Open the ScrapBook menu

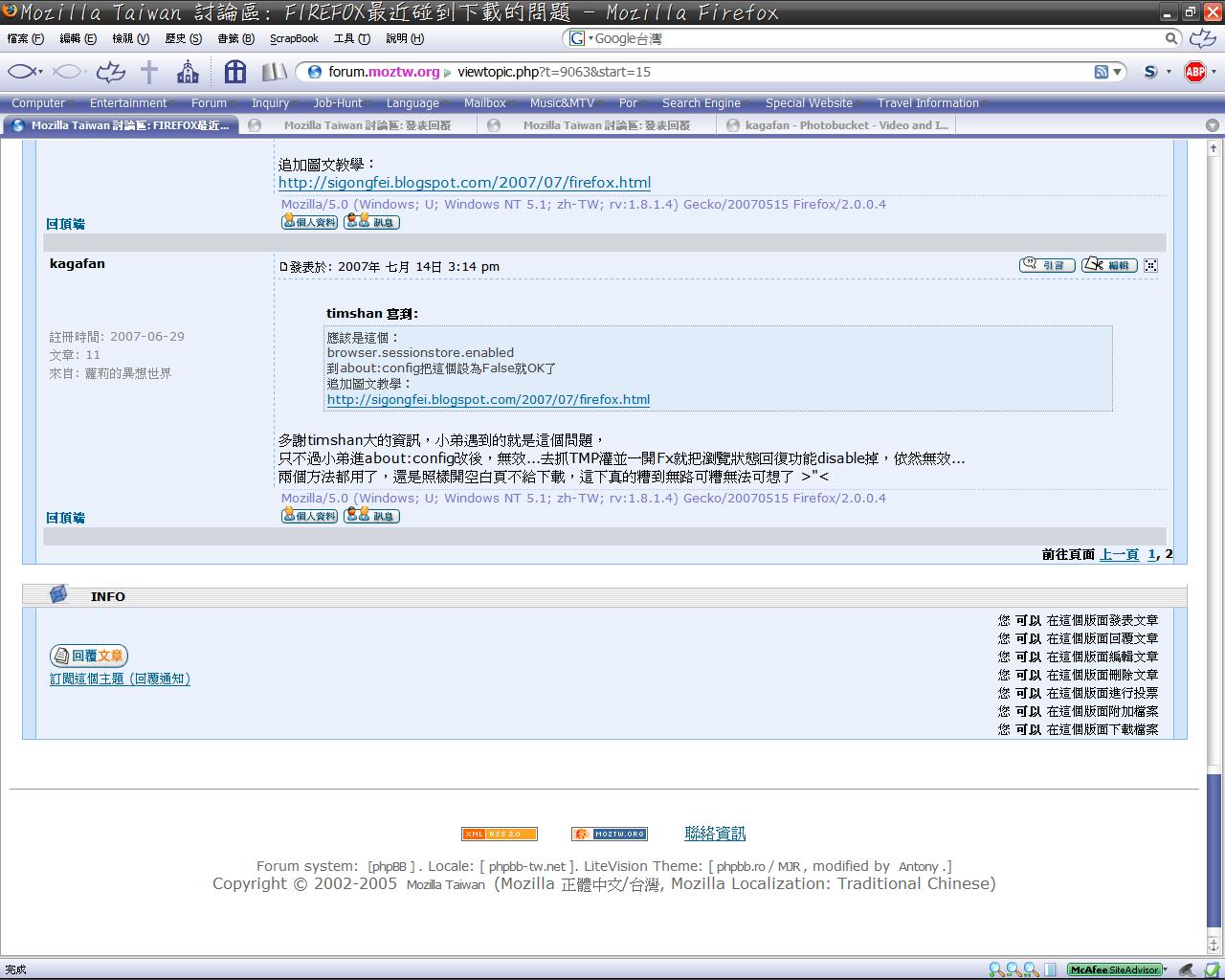[x=294, y=38]
